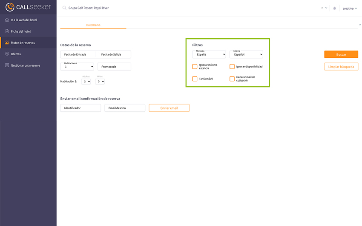The width and height of the screenshot is (362, 226).
Task: Enable Ignorar mínima estancia checkbox
Action: pyautogui.click(x=195, y=67)
